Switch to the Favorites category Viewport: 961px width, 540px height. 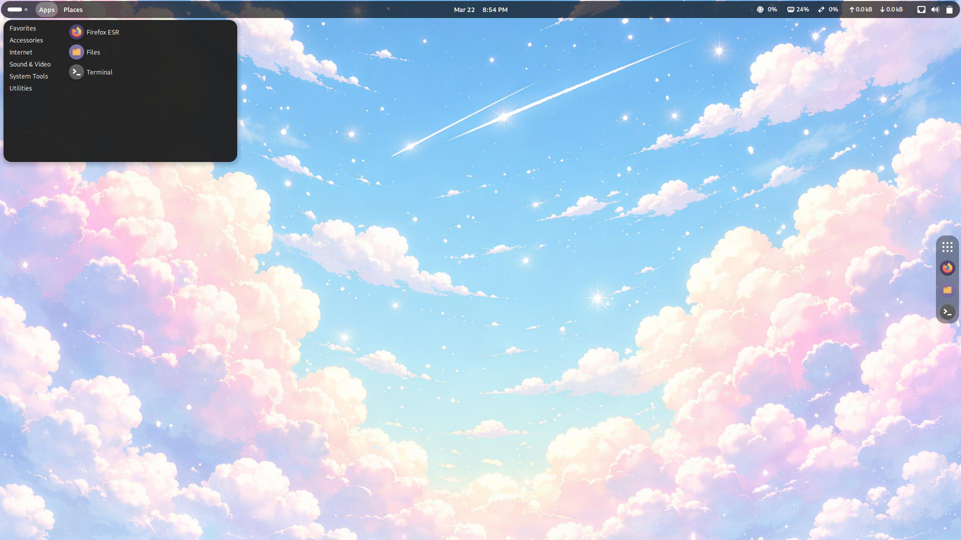pos(23,28)
